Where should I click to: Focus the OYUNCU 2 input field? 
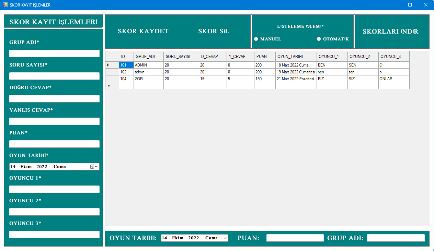54,212
